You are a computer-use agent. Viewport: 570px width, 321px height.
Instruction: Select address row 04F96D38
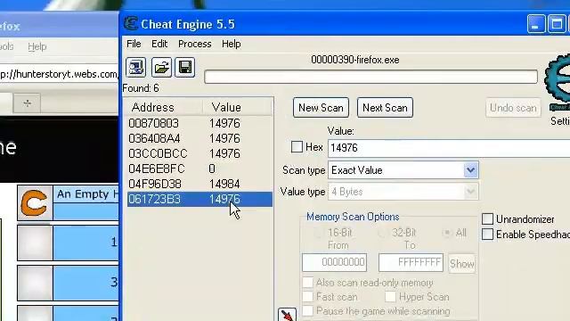click(x=199, y=185)
